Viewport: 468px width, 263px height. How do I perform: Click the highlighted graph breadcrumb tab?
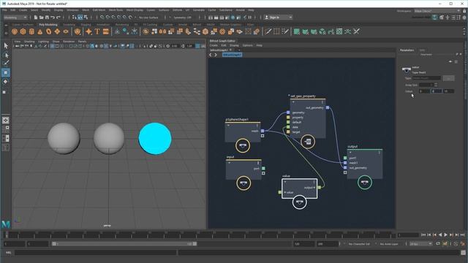pyautogui.click(x=232, y=55)
